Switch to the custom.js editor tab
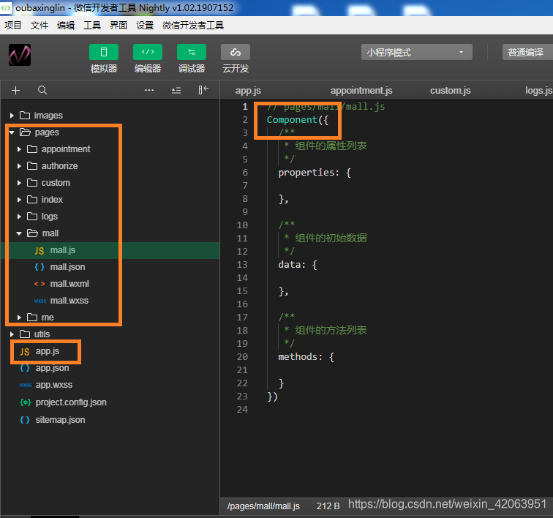Screen dimensions: 553x518 [450, 91]
